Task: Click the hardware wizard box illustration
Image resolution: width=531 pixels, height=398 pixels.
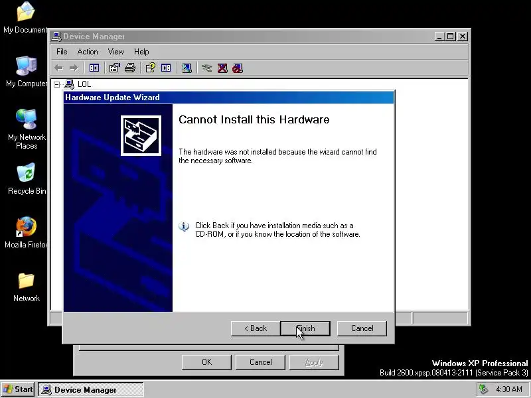Action: (141, 136)
